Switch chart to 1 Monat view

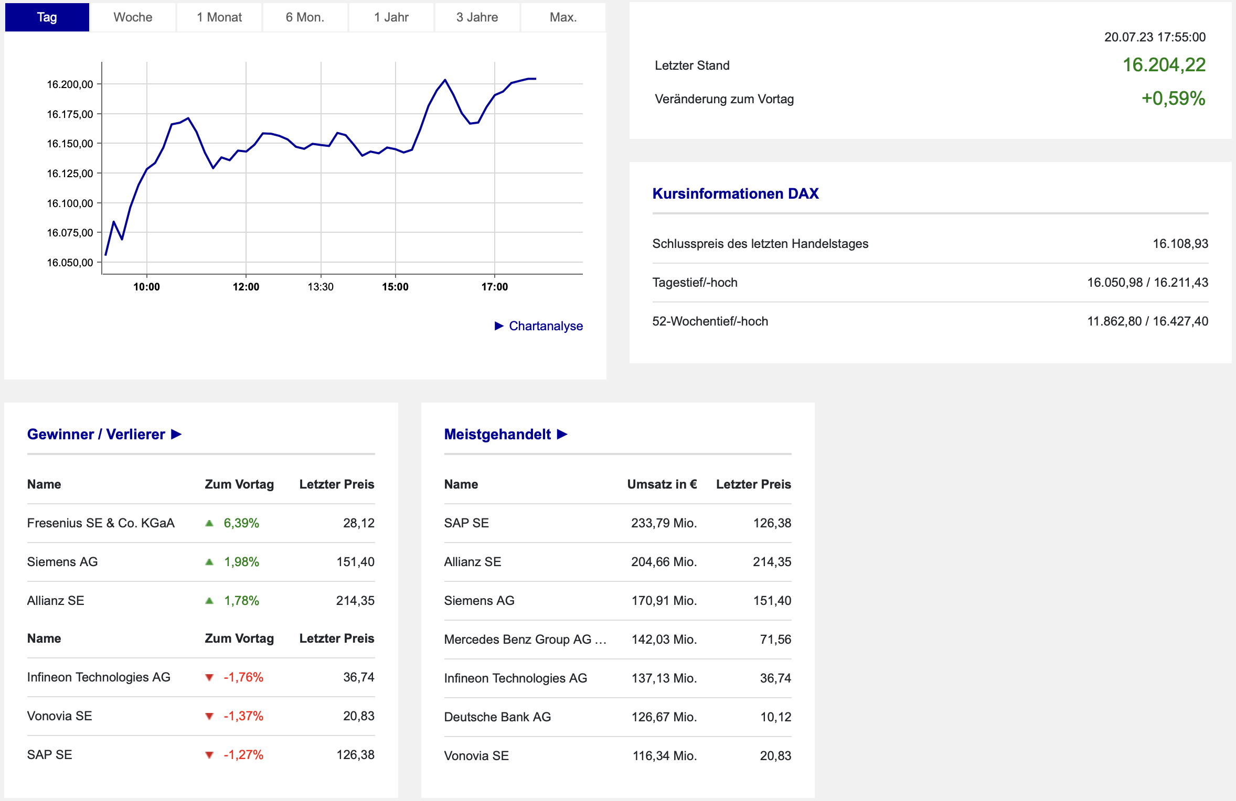219,17
